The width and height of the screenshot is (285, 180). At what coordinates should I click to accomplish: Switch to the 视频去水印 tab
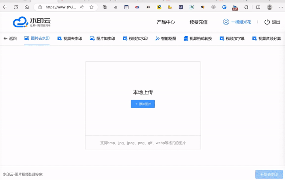(x=70, y=39)
